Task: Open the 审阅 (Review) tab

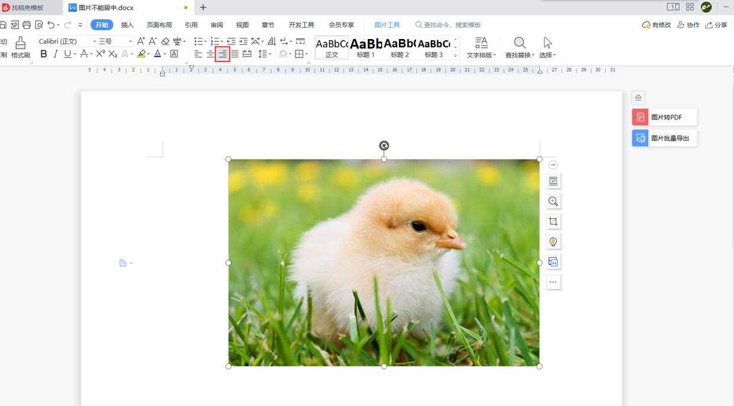Action: coord(217,25)
